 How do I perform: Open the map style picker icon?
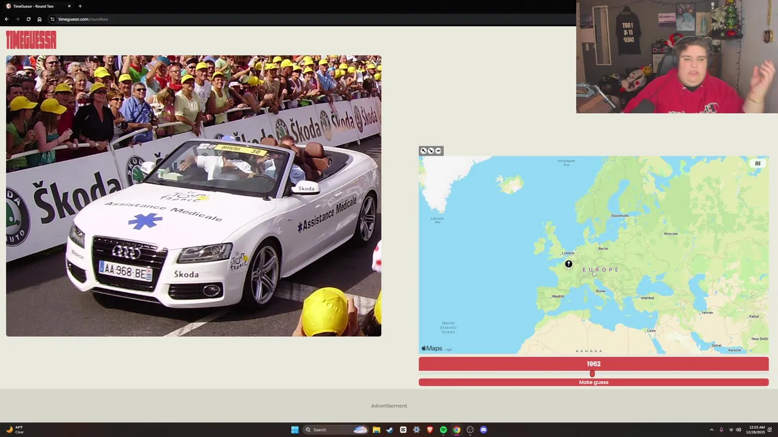[757, 164]
